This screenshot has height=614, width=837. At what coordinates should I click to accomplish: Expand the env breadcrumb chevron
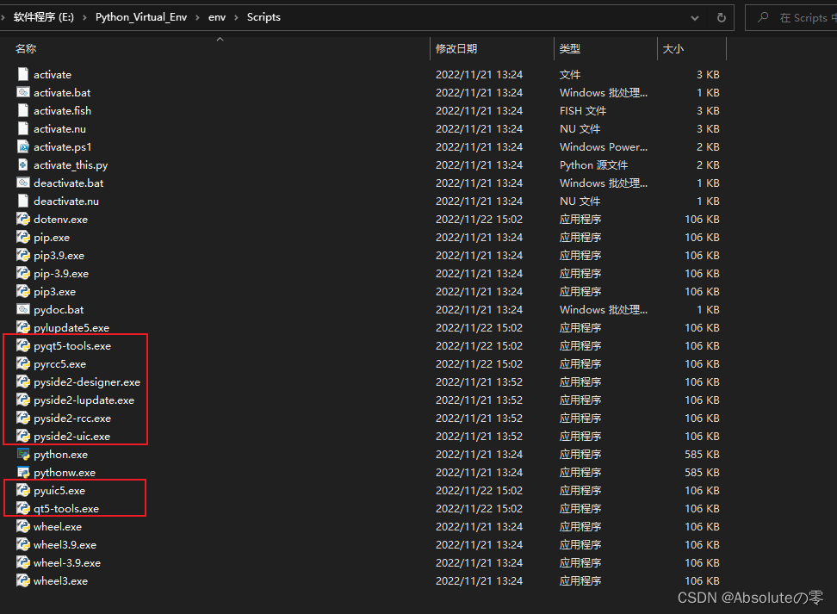(239, 16)
